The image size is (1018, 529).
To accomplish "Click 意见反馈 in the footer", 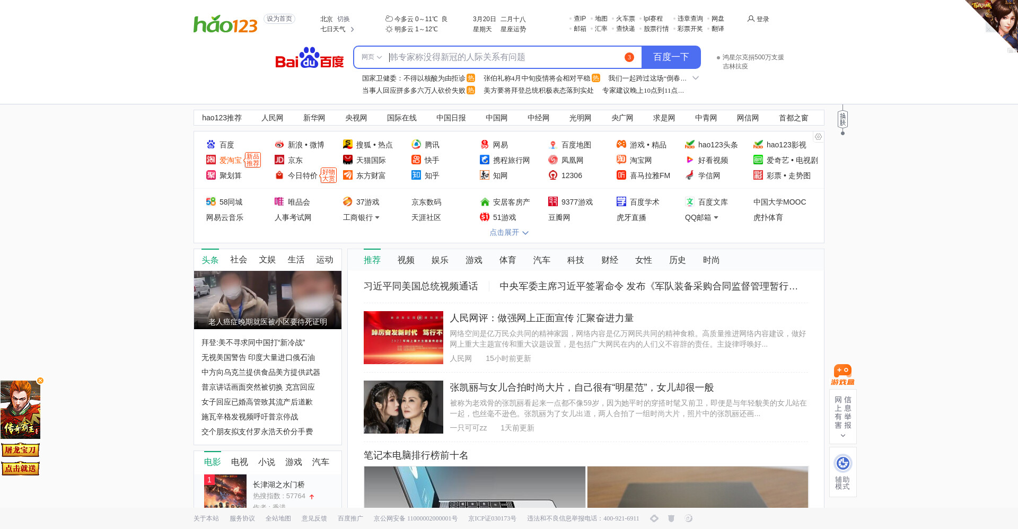I will (x=314, y=518).
